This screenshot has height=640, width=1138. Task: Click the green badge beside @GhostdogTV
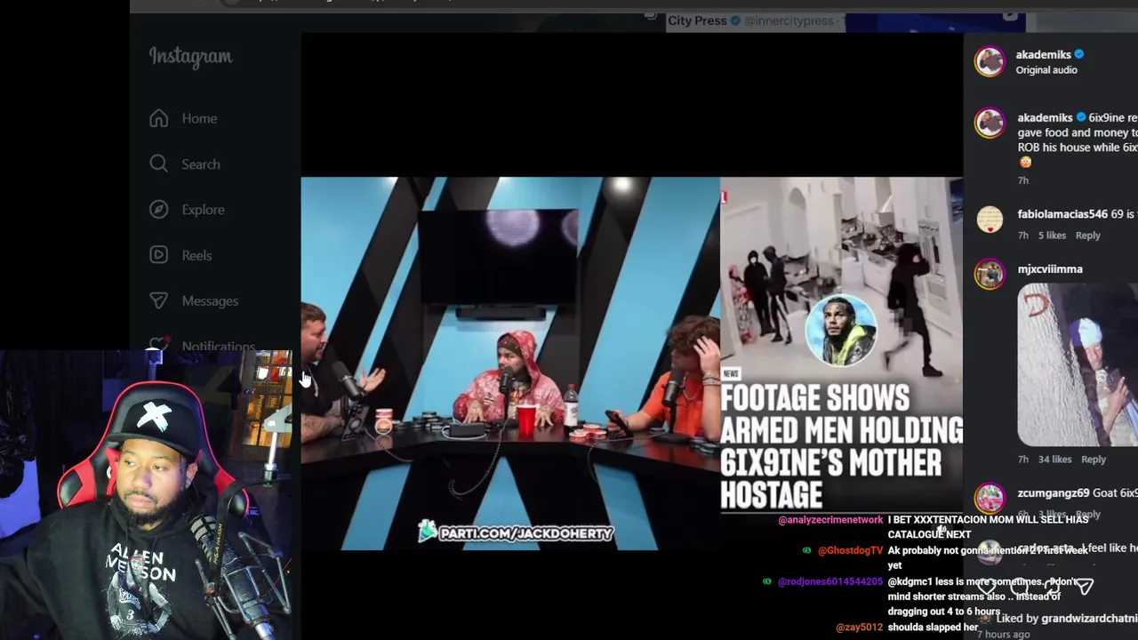tap(806, 550)
